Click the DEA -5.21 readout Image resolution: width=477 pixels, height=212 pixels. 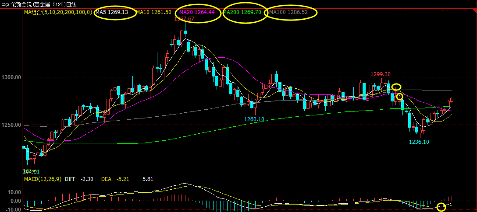point(112,179)
